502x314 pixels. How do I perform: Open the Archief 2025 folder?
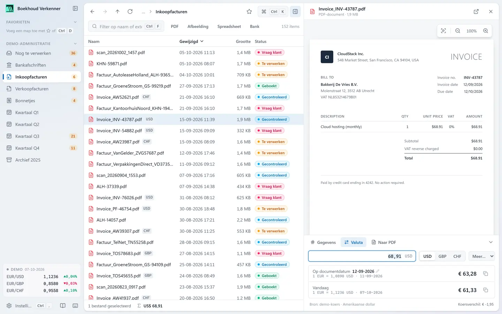click(42, 160)
